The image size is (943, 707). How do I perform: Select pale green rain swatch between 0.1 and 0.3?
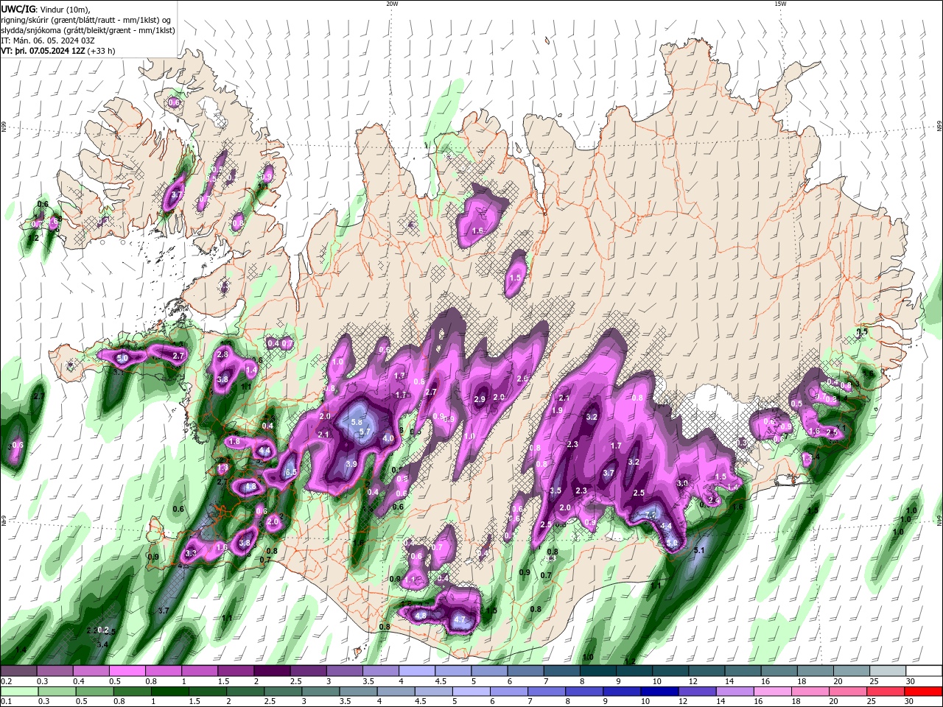coord(18,692)
